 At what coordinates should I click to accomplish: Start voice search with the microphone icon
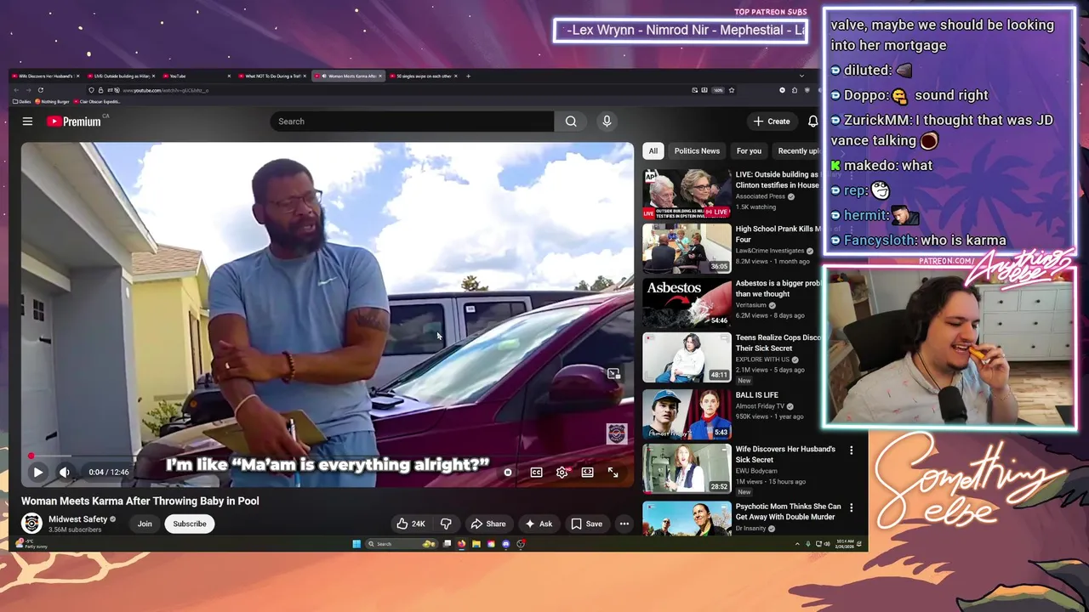tap(607, 122)
